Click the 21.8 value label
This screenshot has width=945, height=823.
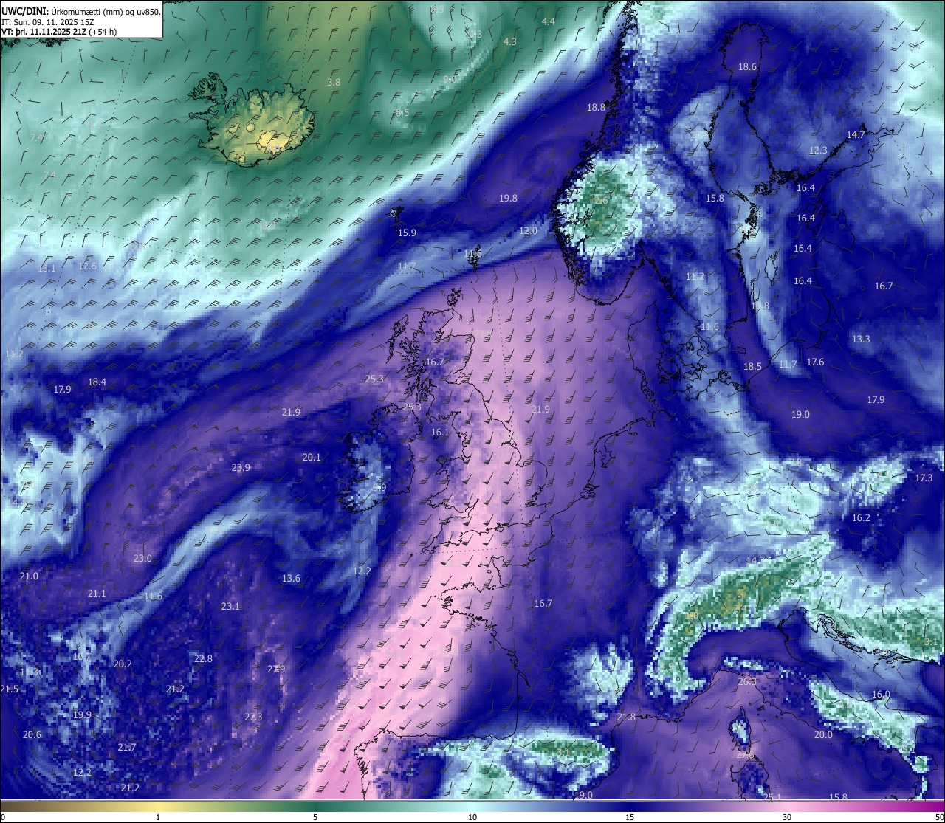(626, 717)
